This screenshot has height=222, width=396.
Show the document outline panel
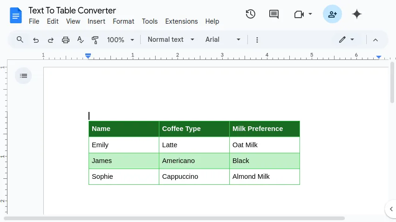point(23,76)
